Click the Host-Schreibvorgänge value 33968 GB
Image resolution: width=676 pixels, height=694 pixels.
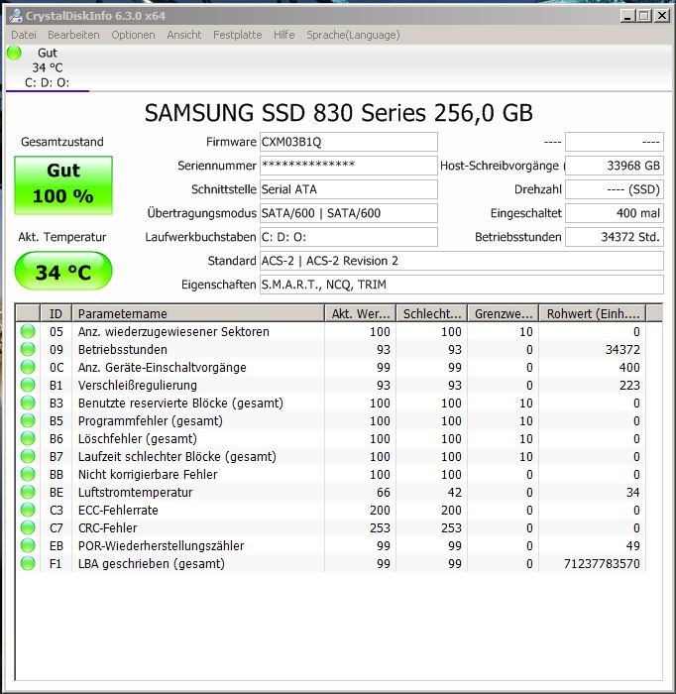(615, 166)
